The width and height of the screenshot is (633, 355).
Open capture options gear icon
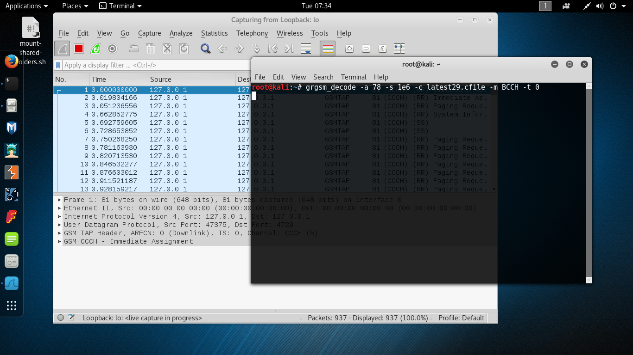(x=112, y=49)
